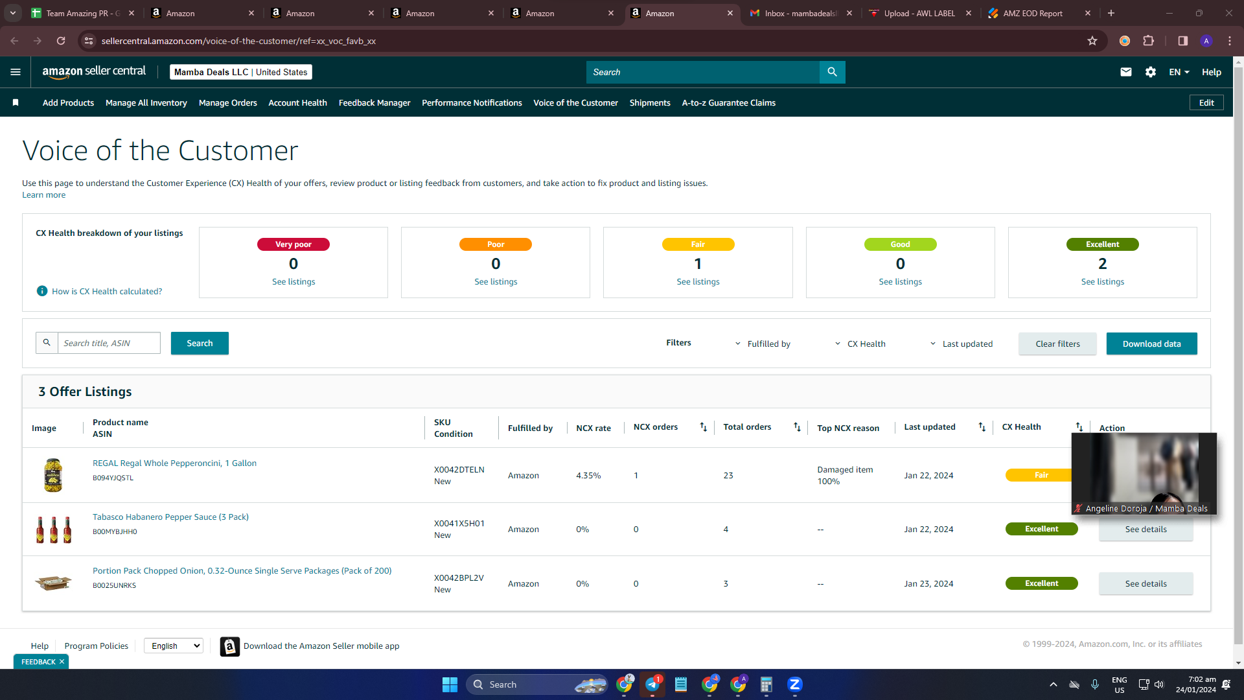Open the Calculator from the taskbar
Viewport: 1244px width, 700px height.
click(766, 684)
